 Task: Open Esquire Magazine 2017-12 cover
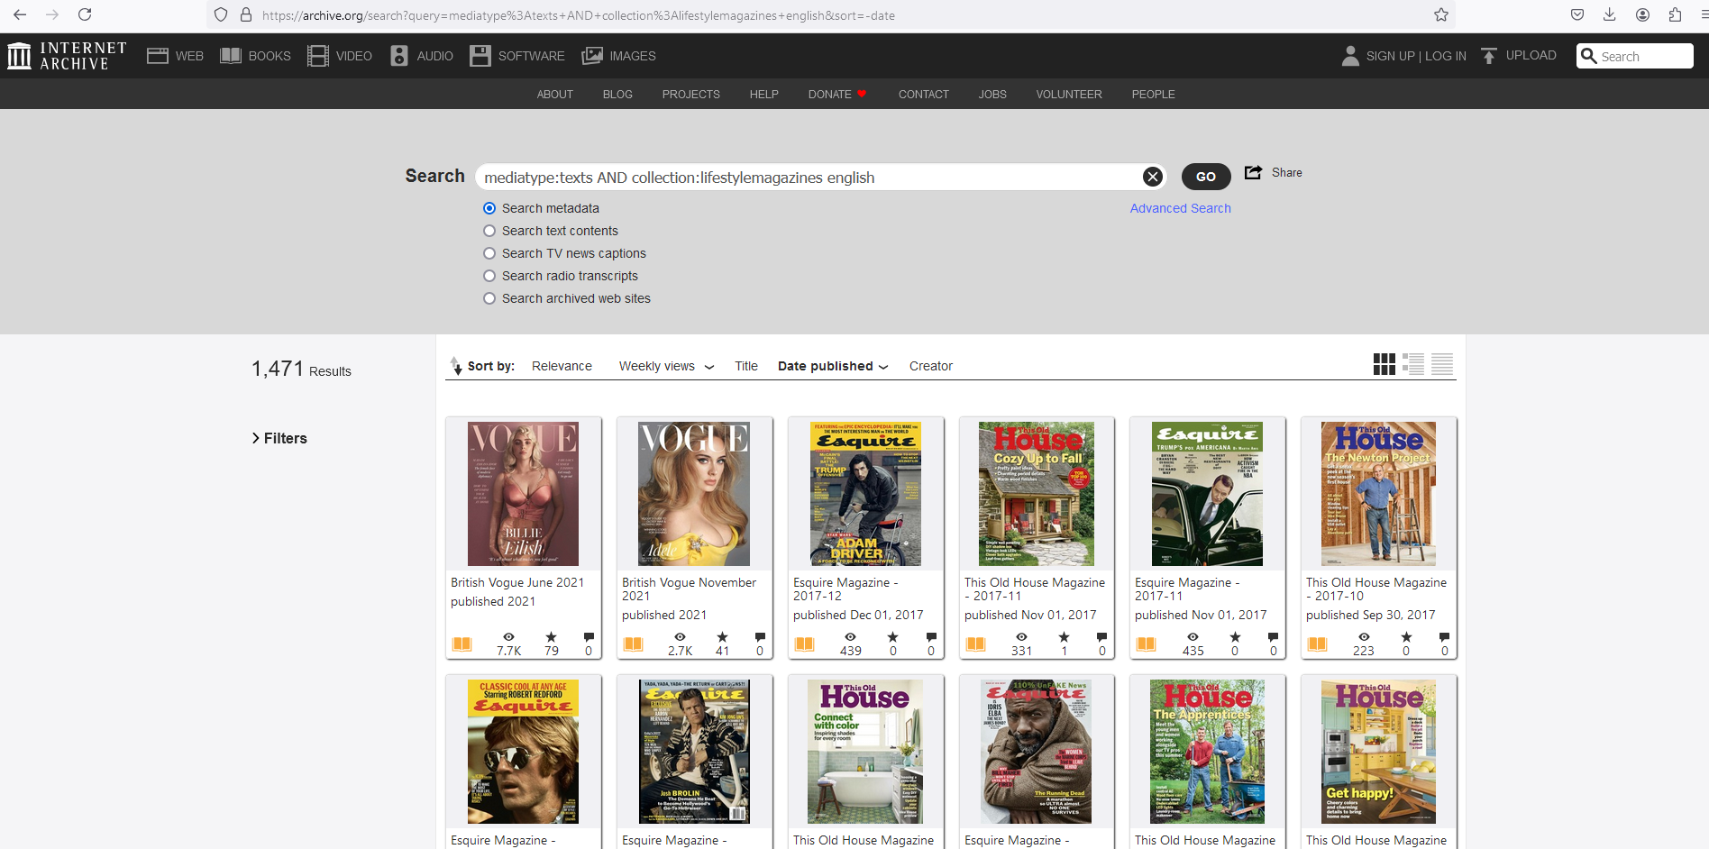pyautogui.click(x=865, y=494)
